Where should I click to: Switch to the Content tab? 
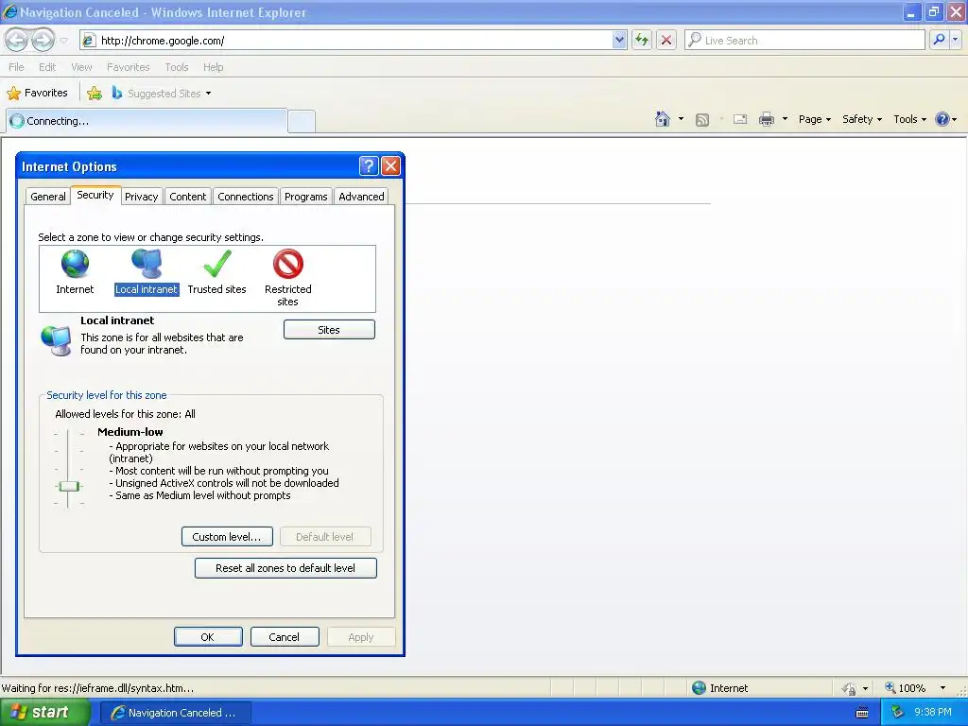click(x=188, y=197)
